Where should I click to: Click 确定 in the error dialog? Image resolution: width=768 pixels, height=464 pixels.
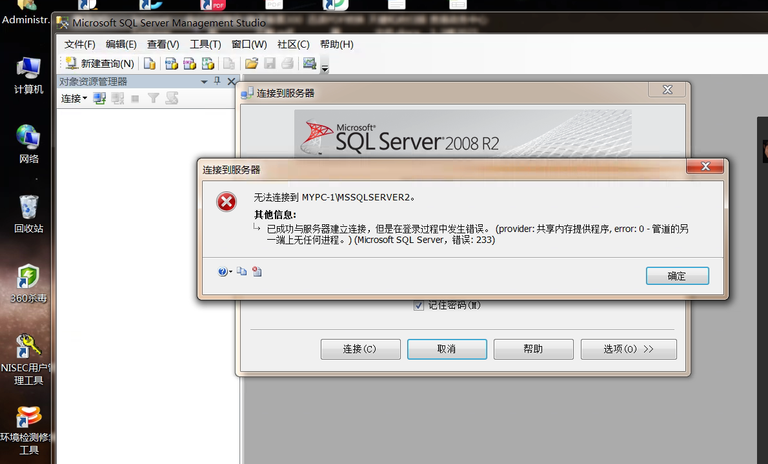(678, 276)
